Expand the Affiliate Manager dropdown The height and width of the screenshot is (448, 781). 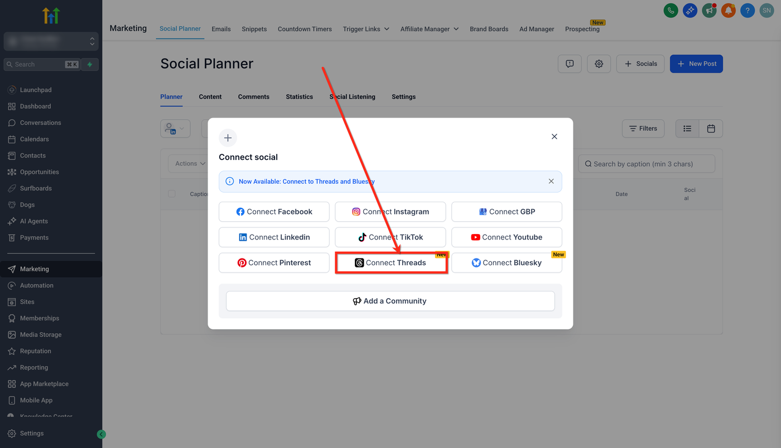pos(430,29)
